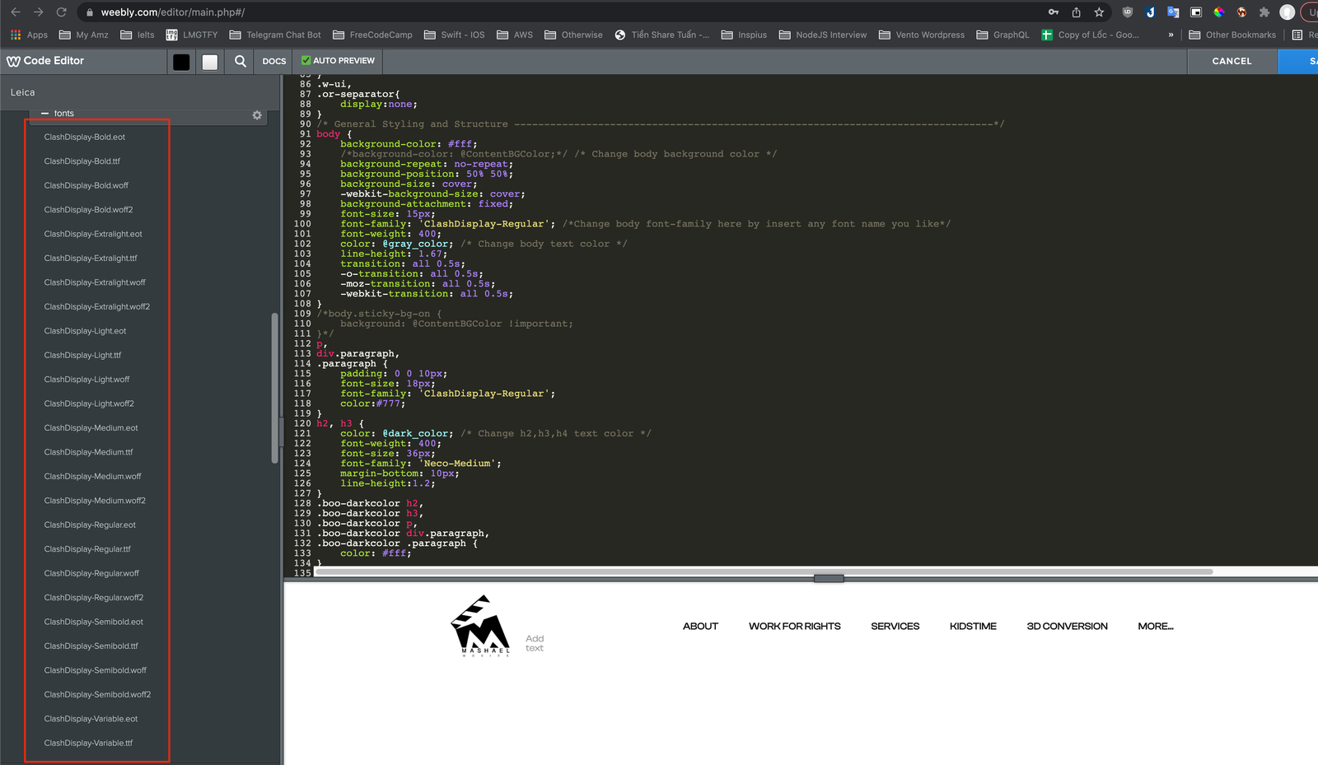Select the SERVICES navigation item
The height and width of the screenshot is (765, 1318).
pos(895,626)
